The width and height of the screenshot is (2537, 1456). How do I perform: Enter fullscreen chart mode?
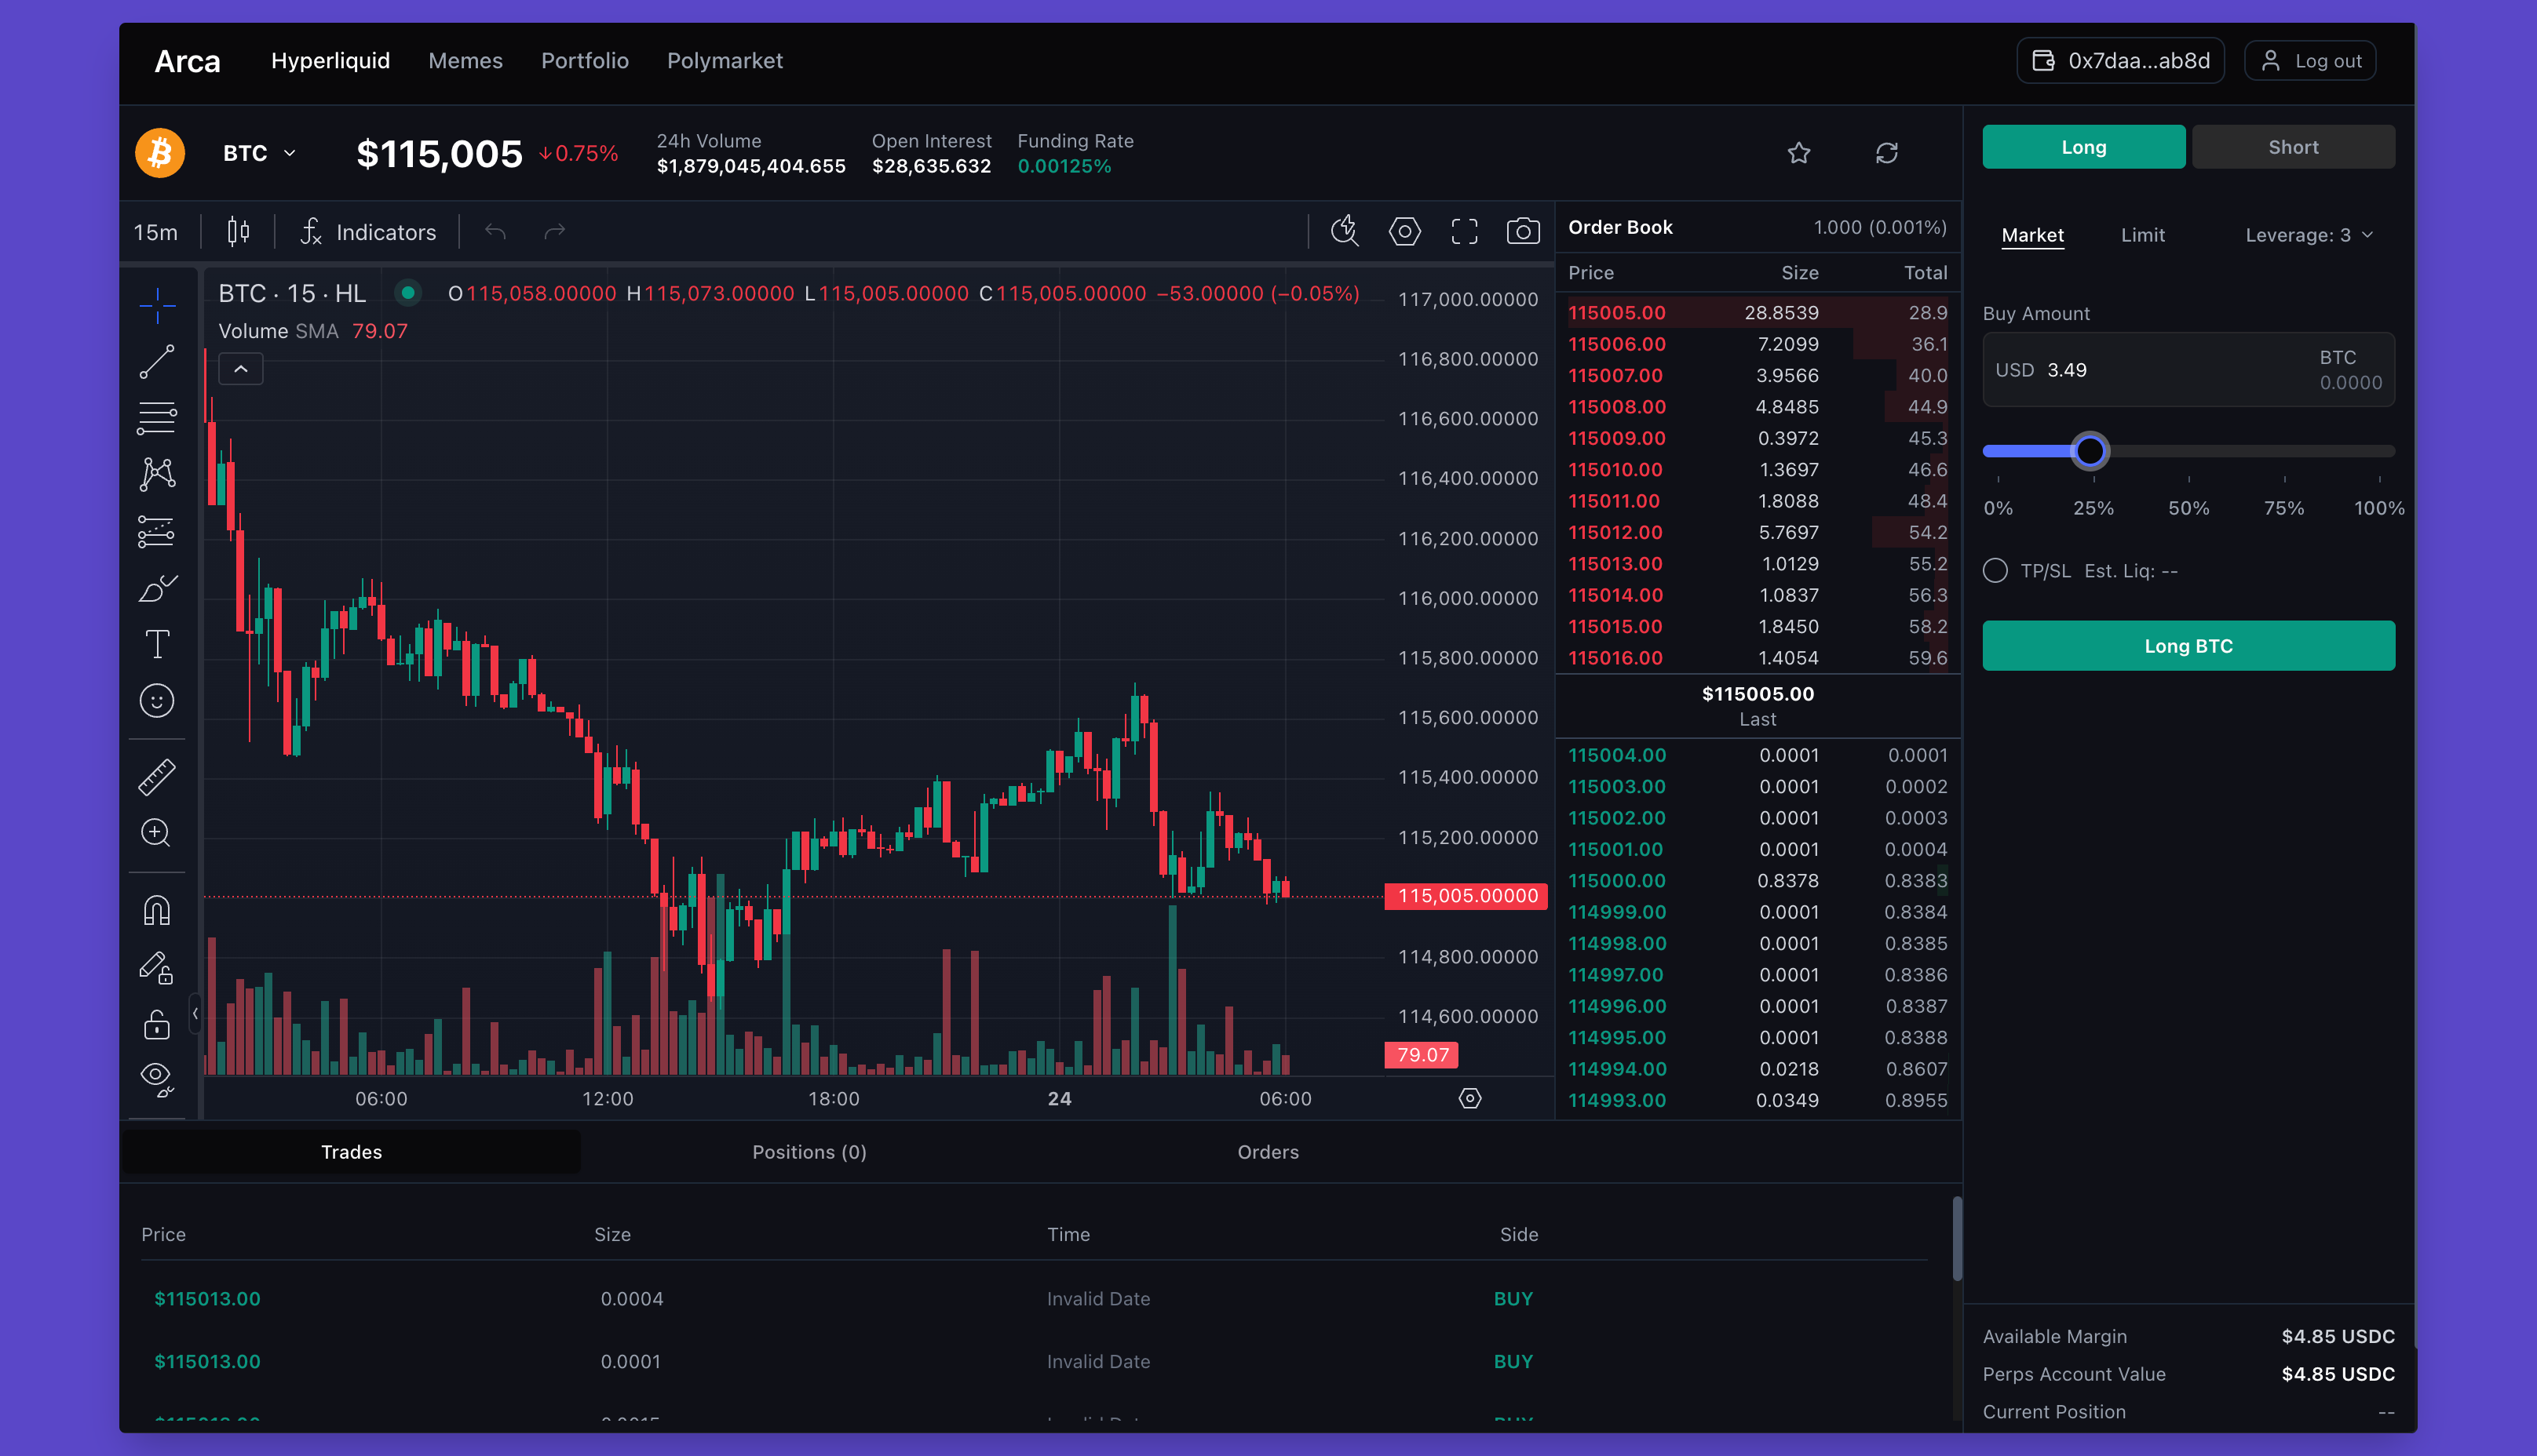(x=1465, y=232)
